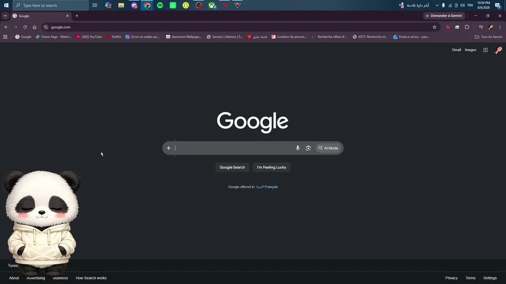Open the Chrome extensions puzzle menu
Image resolution: width=506 pixels, height=284 pixels.
click(x=467, y=27)
